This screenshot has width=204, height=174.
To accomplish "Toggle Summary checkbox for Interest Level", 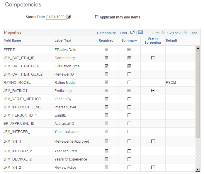I will 129,107.
